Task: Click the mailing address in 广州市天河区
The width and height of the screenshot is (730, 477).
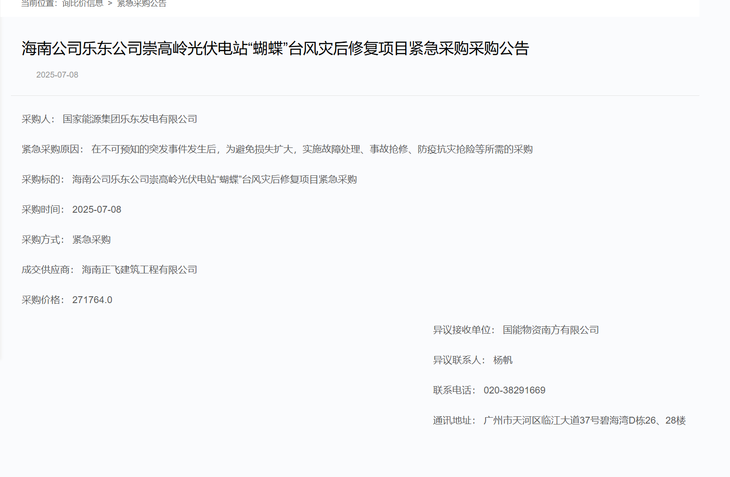Action: (584, 420)
